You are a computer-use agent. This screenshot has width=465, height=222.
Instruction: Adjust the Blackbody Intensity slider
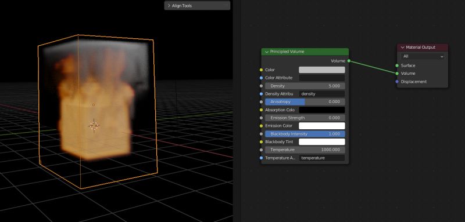click(305, 134)
